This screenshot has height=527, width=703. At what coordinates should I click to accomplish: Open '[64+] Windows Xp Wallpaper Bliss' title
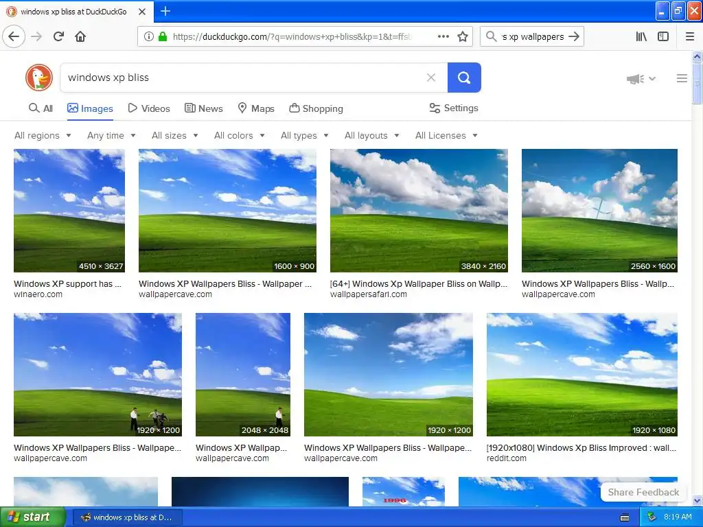click(x=419, y=283)
